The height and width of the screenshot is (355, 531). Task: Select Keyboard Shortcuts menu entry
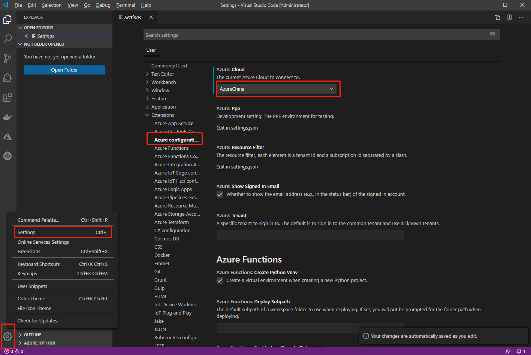point(63,264)
